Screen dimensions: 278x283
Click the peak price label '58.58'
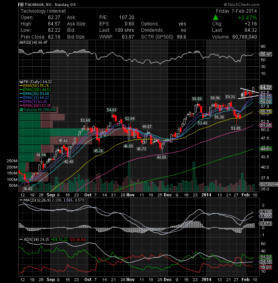tap(197, 99)
